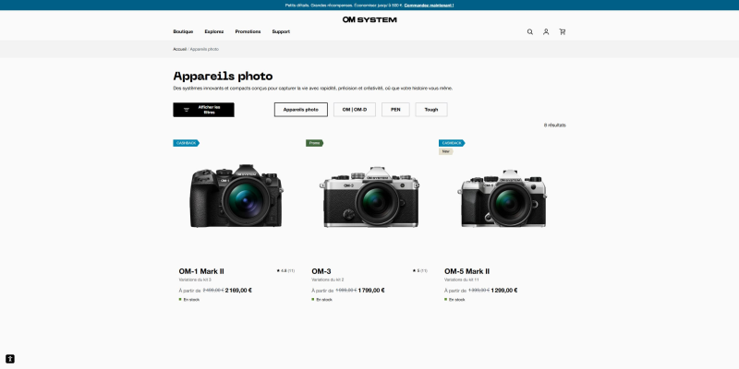Viewport: 739px width, 369px height.
Task: Click the 1 299,00 € price
Action: (504, 291)
